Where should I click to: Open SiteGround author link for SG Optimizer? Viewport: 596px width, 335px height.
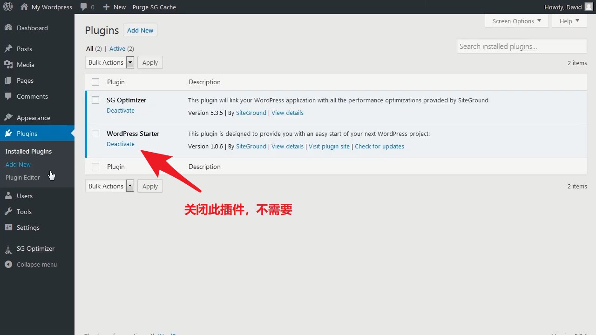[251, 113]
